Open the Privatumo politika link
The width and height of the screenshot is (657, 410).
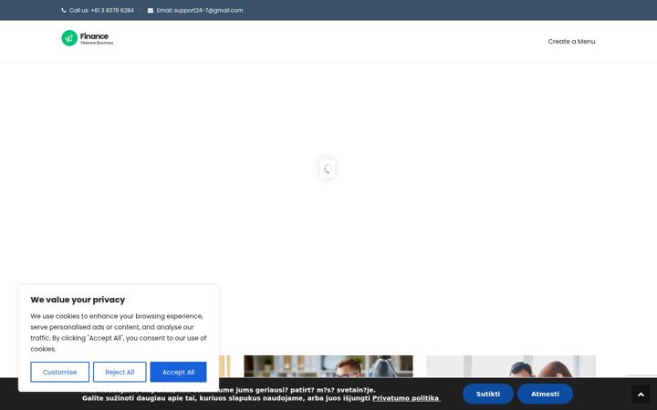406,398
